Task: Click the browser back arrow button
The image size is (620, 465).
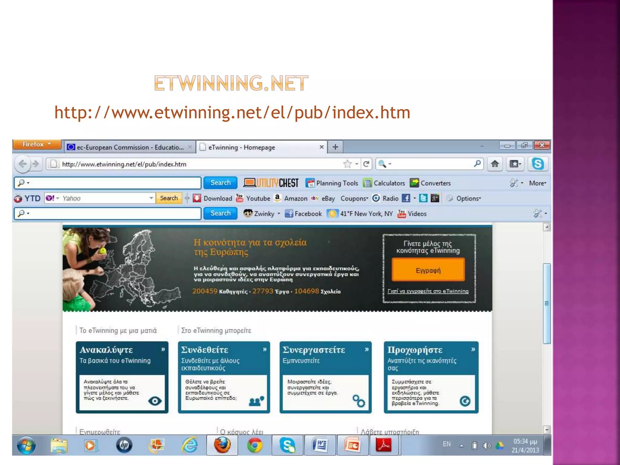Action: [x=23, y=164]
